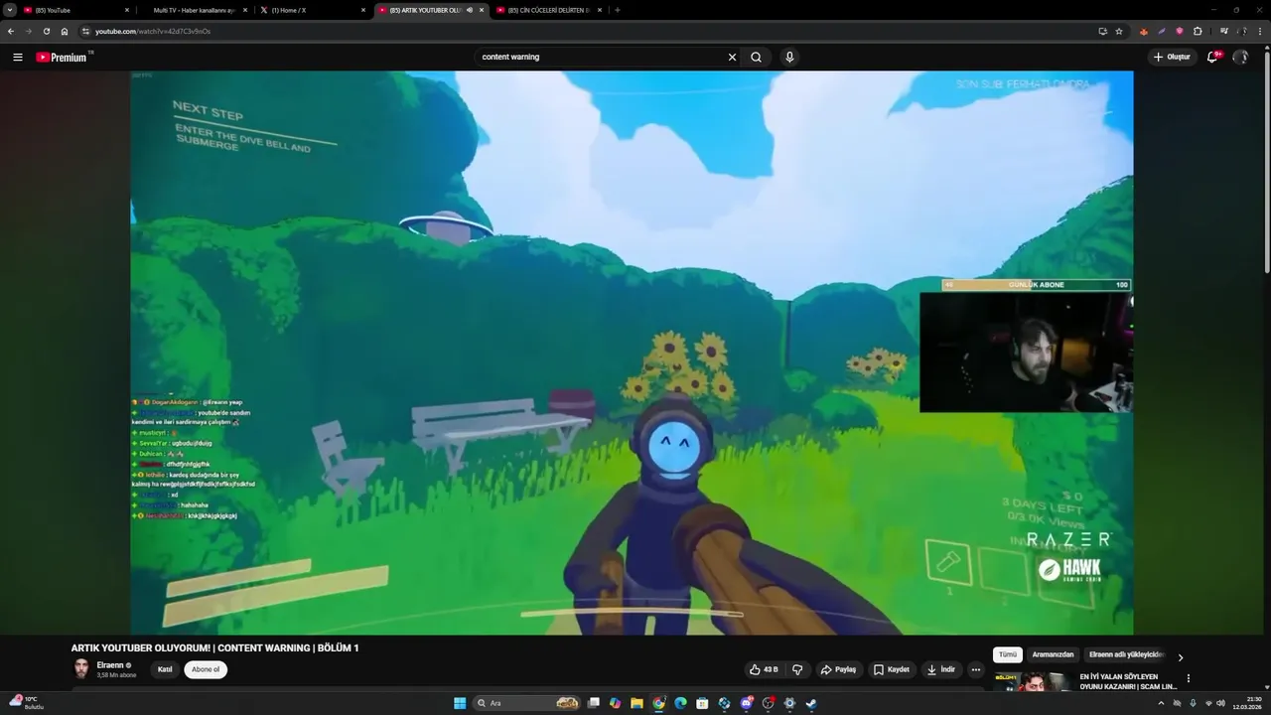Viewport: 1271px width, 715px height.
Task: Click taskbar Ara search box
Action: point(527,703)
